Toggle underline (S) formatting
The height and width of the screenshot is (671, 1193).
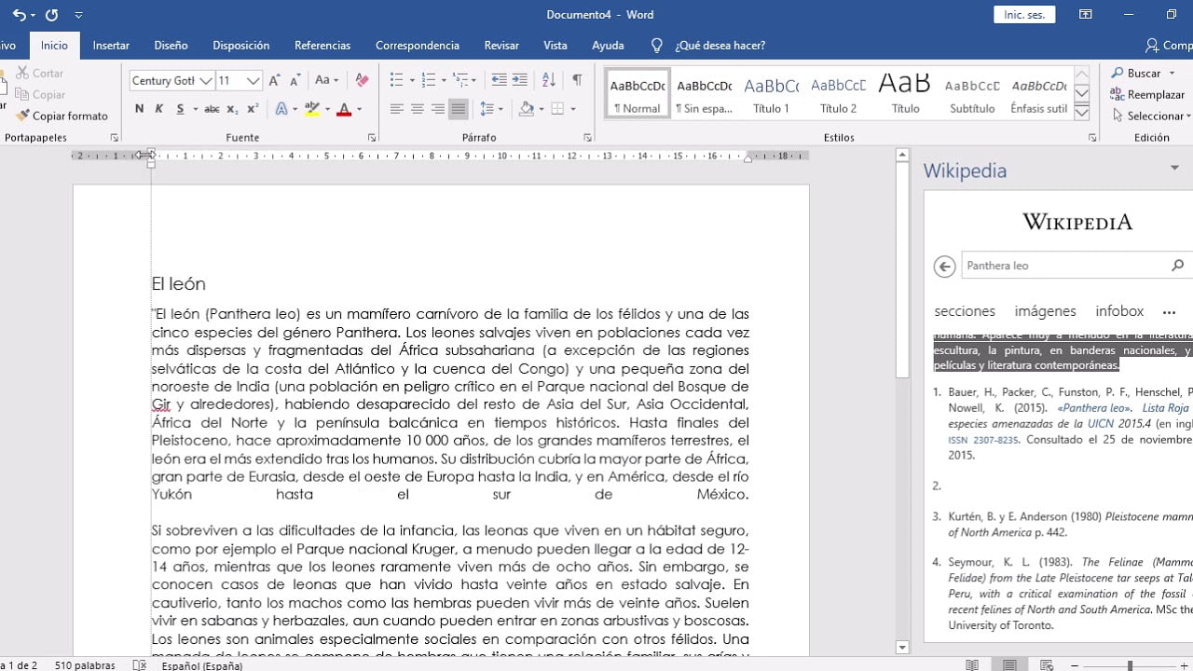tap(180, 110)
